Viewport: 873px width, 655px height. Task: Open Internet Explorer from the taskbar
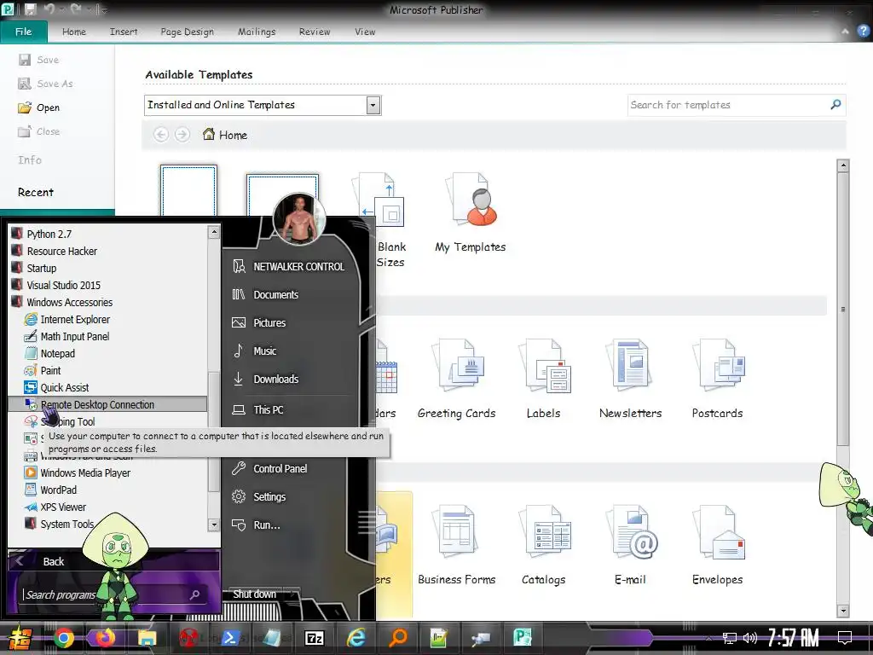pos(356,638)
